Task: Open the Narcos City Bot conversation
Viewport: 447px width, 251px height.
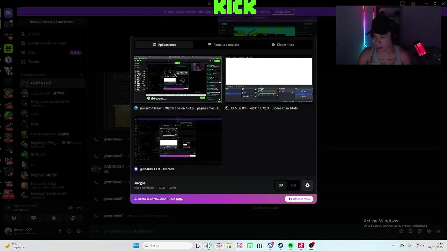Action: click(x=52, y=185)
